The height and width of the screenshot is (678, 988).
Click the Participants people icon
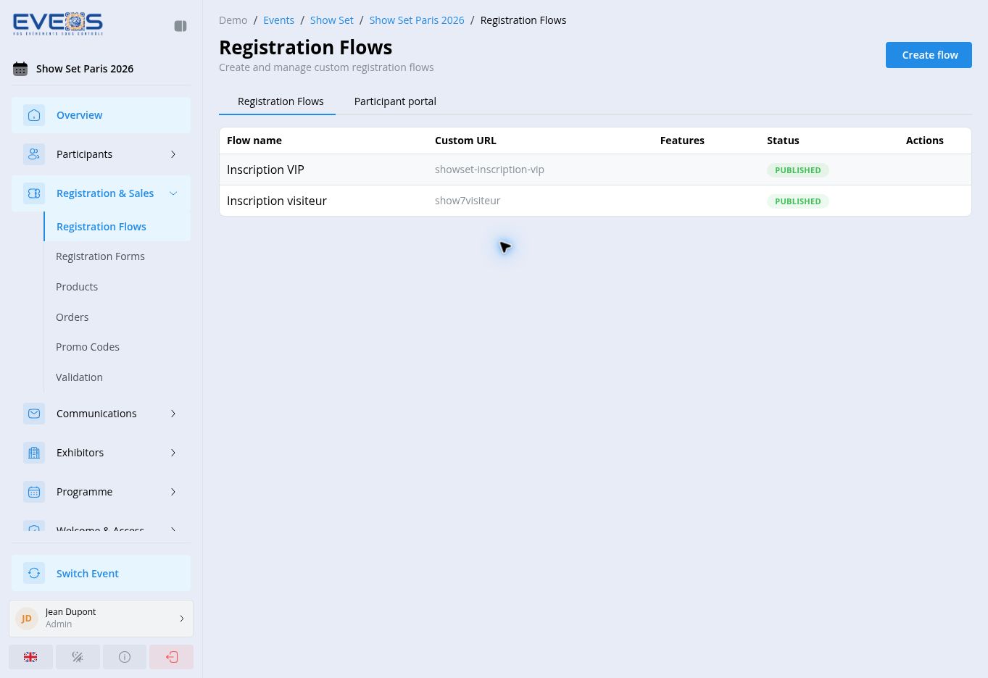[x=34, y=154]
